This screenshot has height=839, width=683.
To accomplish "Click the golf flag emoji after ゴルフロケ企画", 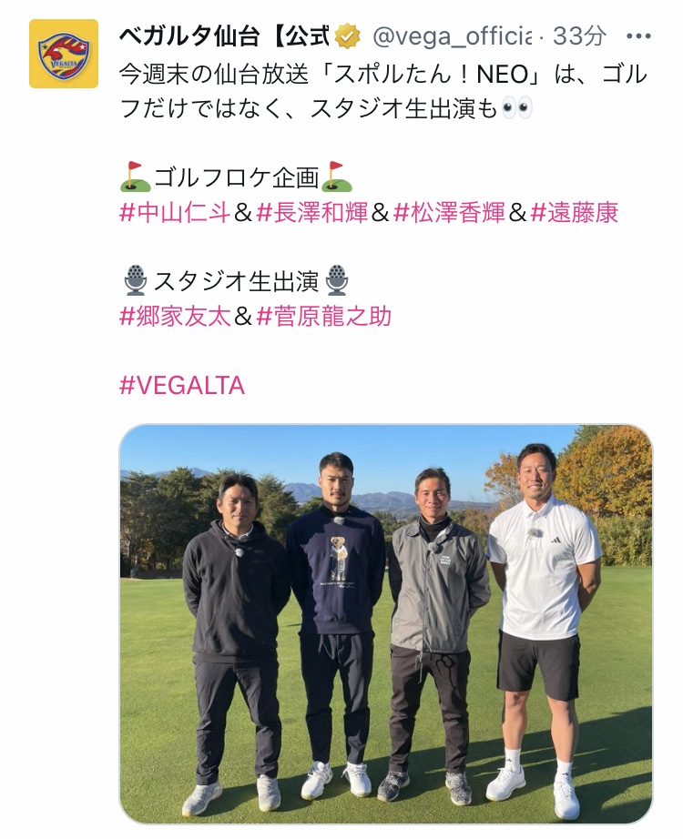I will point(336,177).
